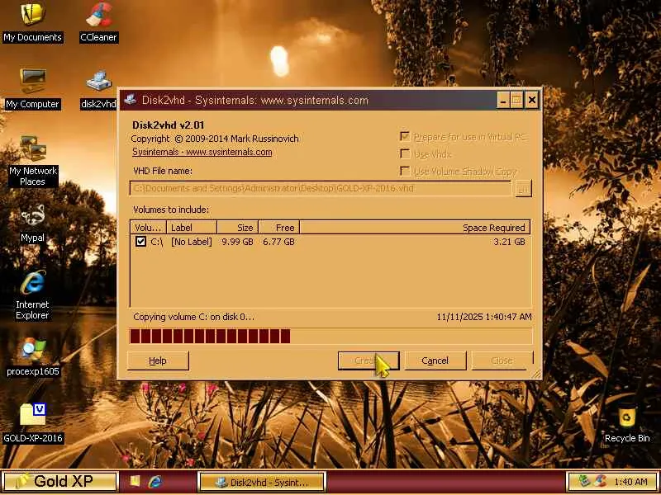Click the Copying volume C: status text
661x495 pixels.
click(x=194, y=317)
